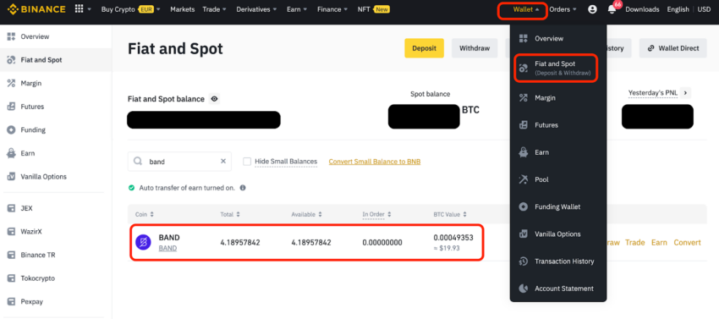Click Convert Small Balance to BNB link

click(375, 162)
